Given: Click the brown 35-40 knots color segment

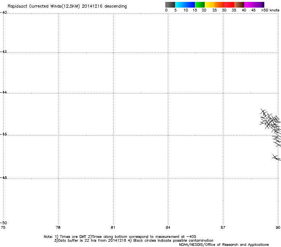Looking at the screenshot, I should [x=239, y=5].
